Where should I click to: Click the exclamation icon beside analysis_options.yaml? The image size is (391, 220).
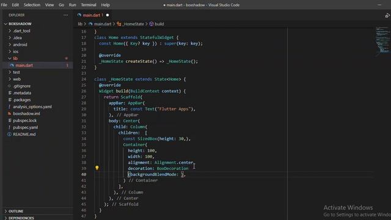pos(10,106)
